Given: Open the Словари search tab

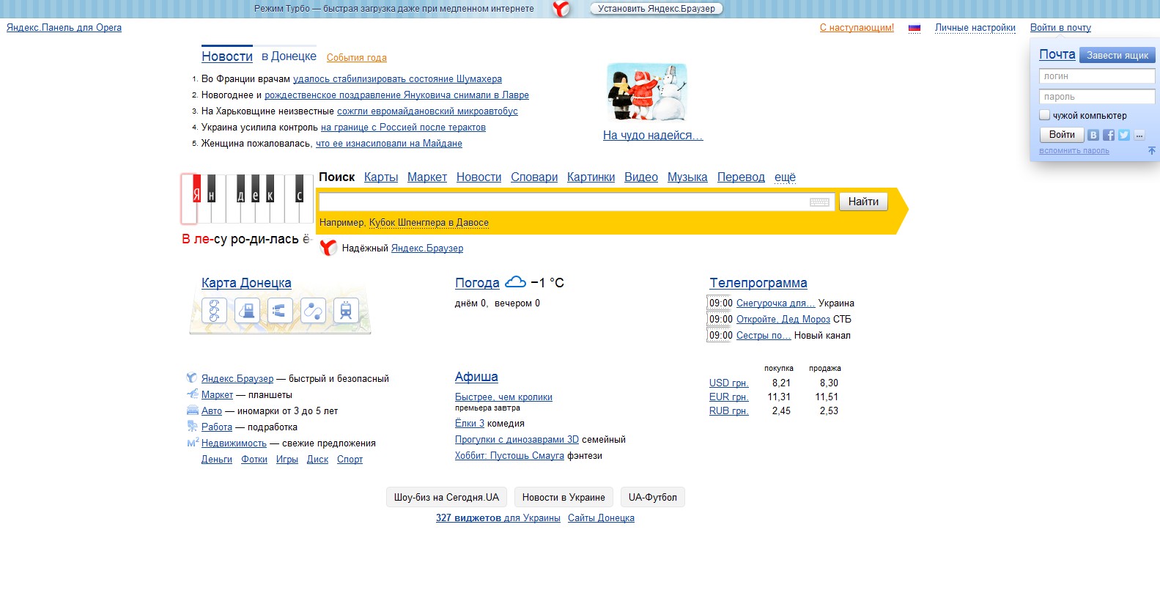Looking at the screenshot, I should coord(534,177).
